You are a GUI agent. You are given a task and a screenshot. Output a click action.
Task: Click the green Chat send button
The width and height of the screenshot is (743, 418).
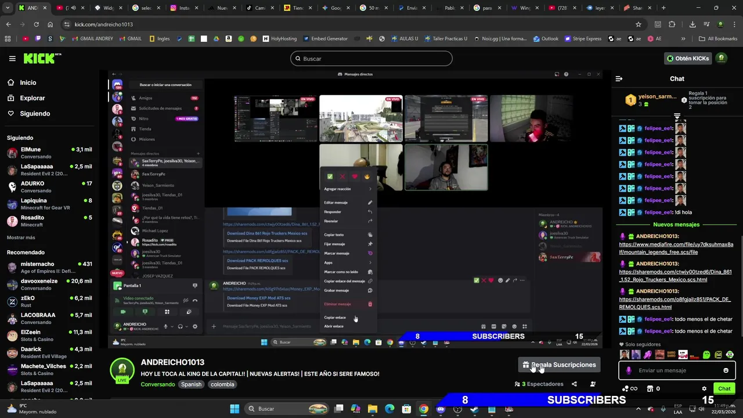point(724,388)
